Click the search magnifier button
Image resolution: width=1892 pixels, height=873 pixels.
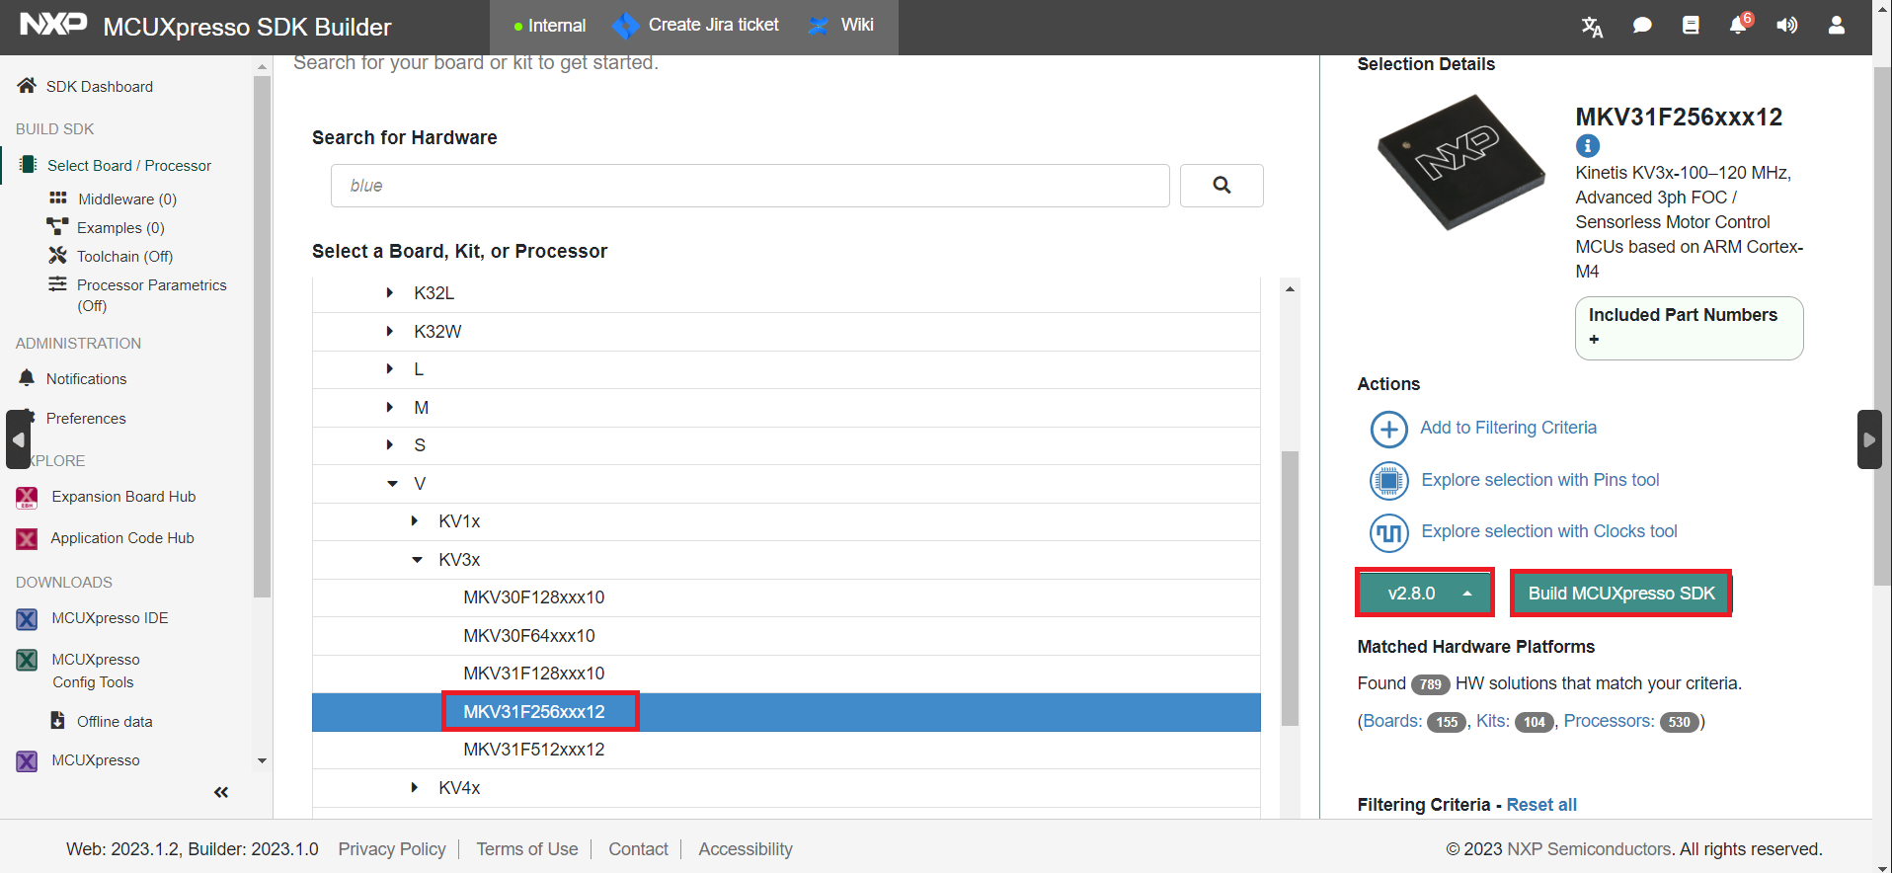[1222, 186]
